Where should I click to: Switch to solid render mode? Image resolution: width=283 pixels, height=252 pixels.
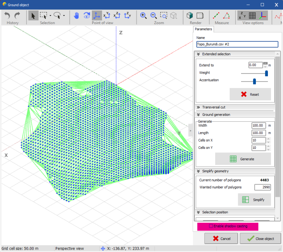pyautogui.click(x=190, y=15)
